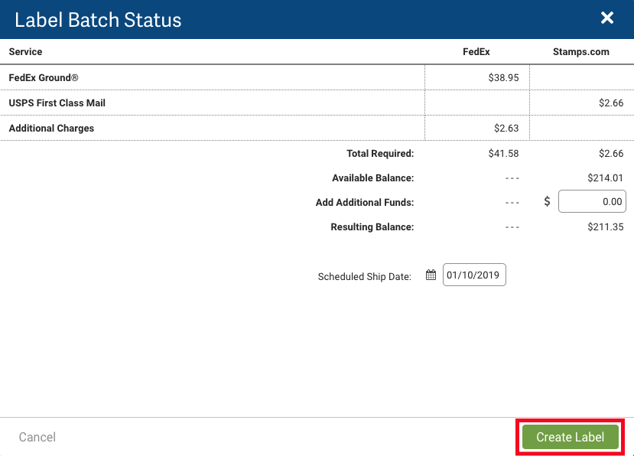This screenshot has width=634, height=456.
Task: Click the Label Batch Status title
Action: pos(98,19)
